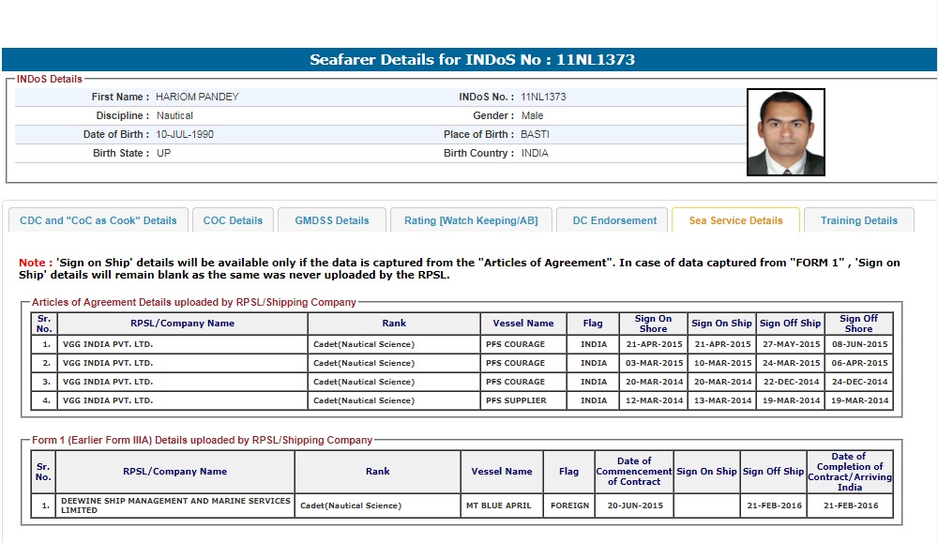Click the Seafarer Details title banner
The width and height of the screenshot is (938, 543).
(x=472, y=59)
